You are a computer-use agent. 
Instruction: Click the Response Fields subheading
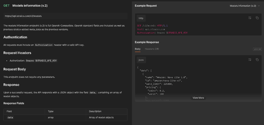pos(14,103)
